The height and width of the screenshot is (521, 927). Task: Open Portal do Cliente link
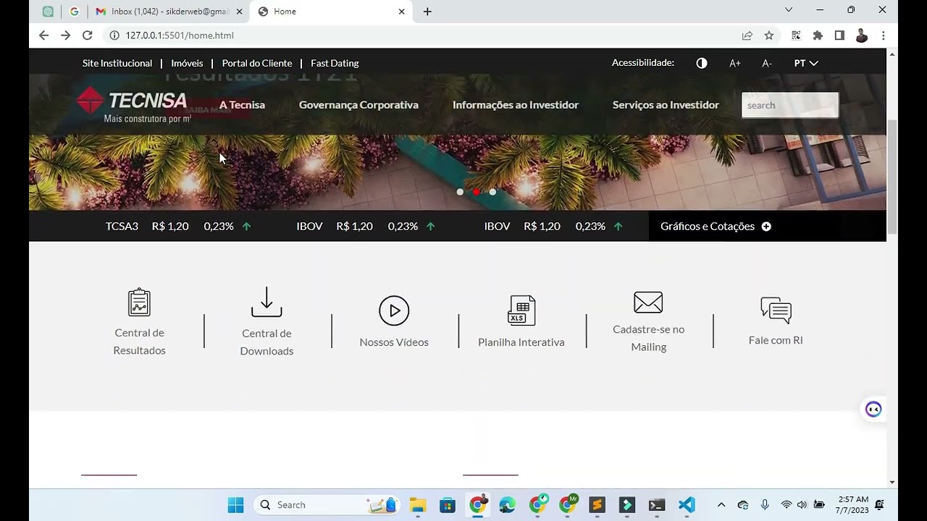(x=257, y=63)
